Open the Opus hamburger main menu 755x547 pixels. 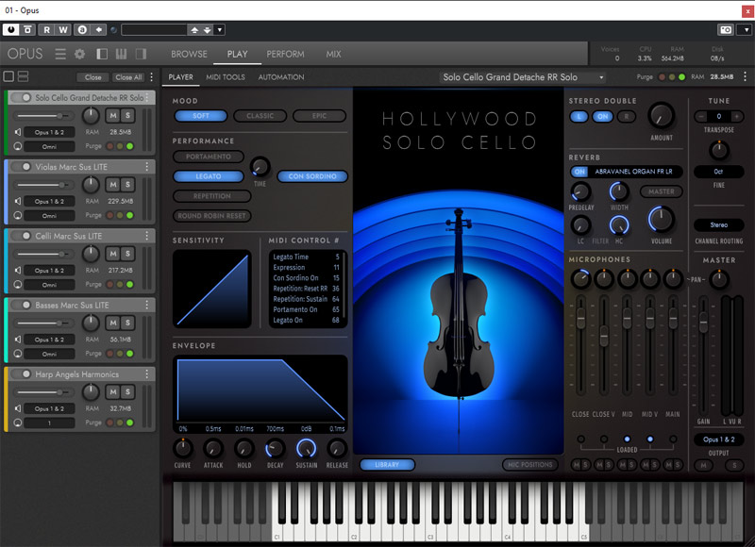[x=60, y=54]
